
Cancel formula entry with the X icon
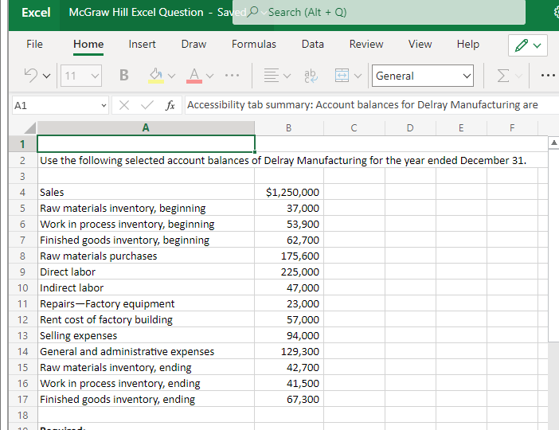pyautogui.click(x=124, y=105)
